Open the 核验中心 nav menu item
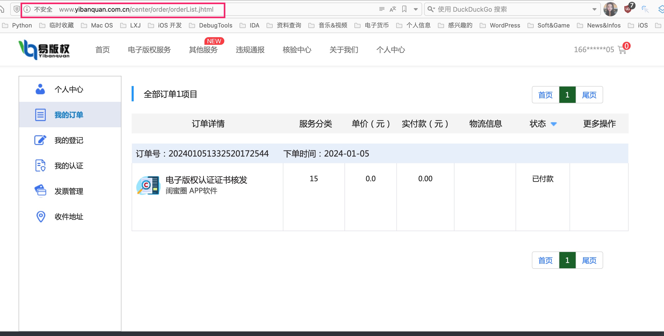664x336 pixels. click(297, 50)
